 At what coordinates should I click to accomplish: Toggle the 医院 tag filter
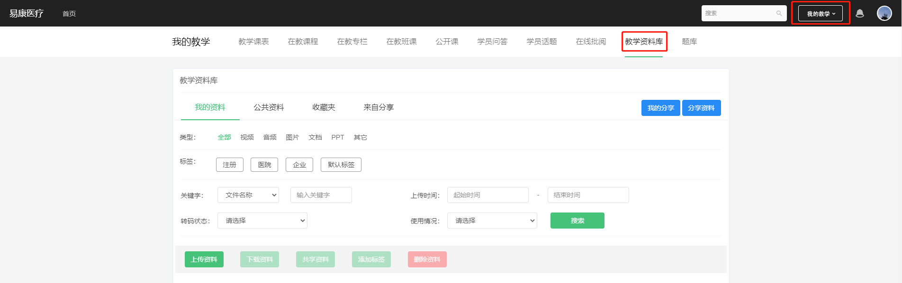tap(264, 165)
